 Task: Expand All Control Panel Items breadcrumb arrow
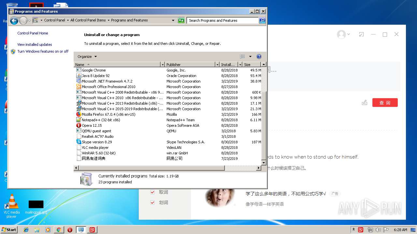coord(108,20)
